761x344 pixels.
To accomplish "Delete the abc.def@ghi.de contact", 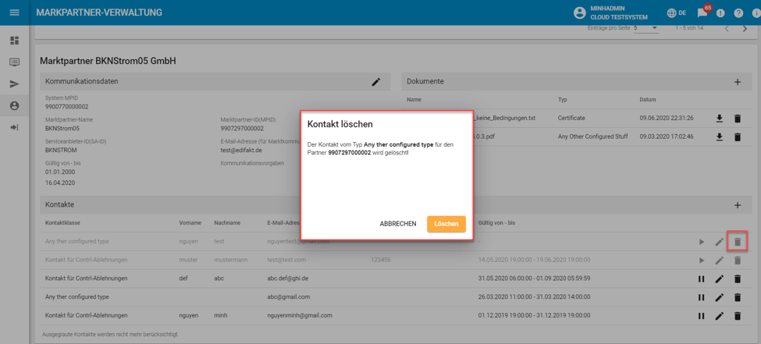I will (x=738, y=279).
